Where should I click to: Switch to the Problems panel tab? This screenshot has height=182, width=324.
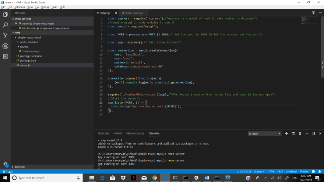103,133
